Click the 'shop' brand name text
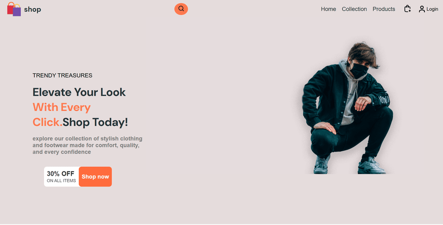Image resolution: width=443 pixels, height=225 pixels. (x=32, y=10)
